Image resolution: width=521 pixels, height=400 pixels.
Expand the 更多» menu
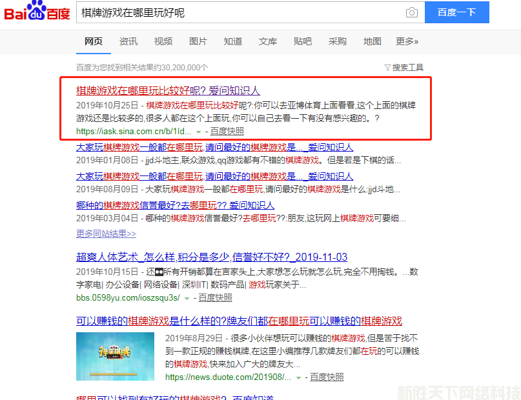(x=407, y=41)
